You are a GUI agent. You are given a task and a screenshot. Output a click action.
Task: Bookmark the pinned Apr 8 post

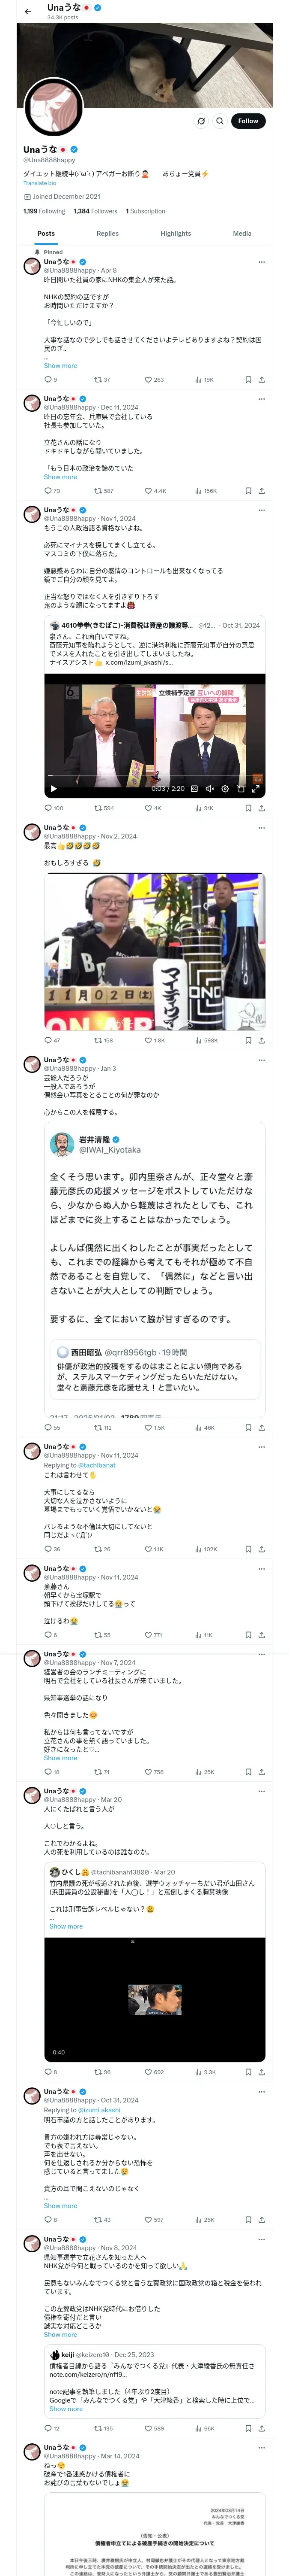click(x=248, y=380)
